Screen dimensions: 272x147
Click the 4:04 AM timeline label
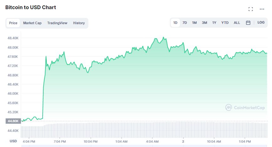[x=152, y=141]
